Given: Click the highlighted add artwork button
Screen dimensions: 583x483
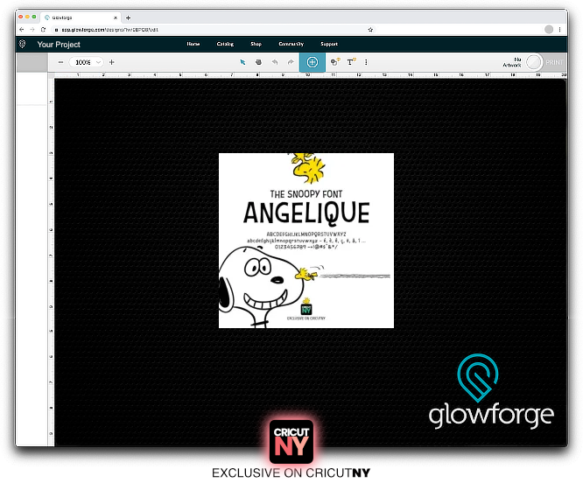Looking at the screenshot, I should (313, 62).
